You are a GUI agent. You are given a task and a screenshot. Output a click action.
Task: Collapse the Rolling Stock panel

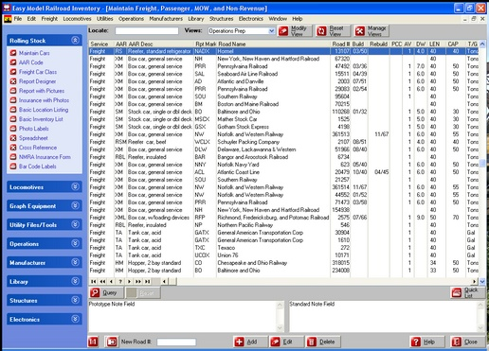pos(75,40)
